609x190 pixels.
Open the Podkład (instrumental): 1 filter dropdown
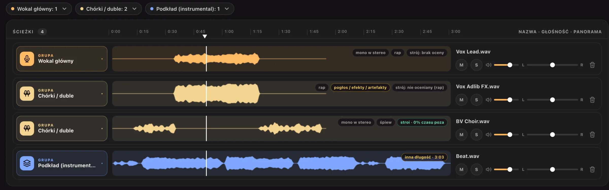(190, 9)
